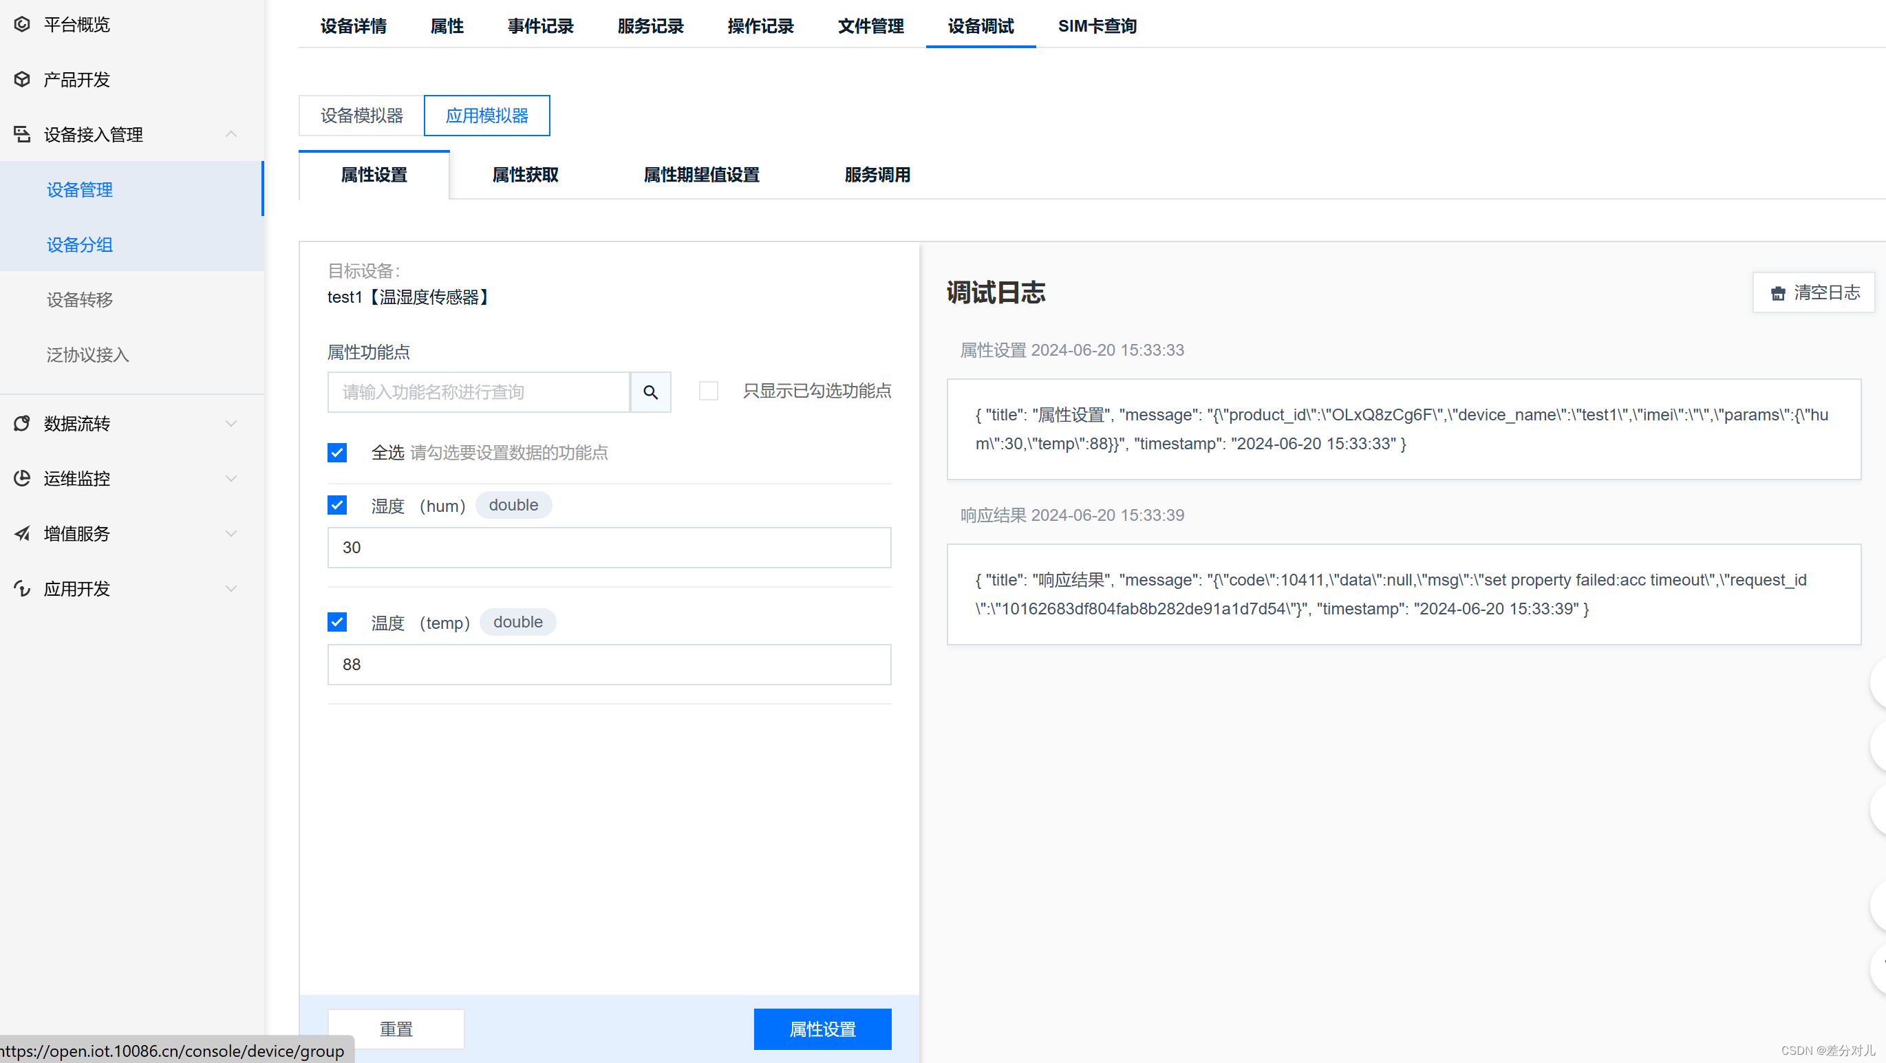Expand the 数据流转 menu chevron

click(x=231, y=423)
